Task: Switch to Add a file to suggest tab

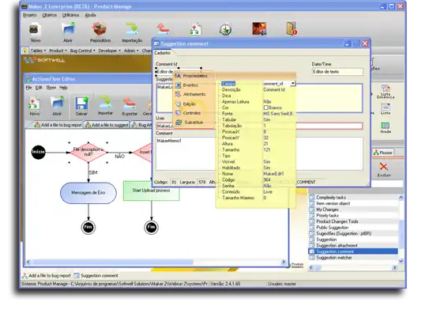Action: click(106, 125)
